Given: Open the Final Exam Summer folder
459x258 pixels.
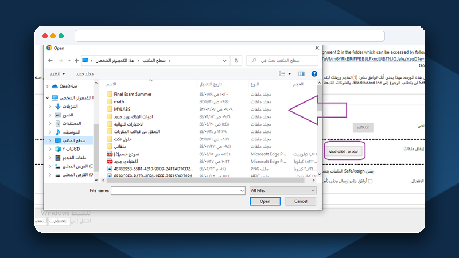Looking at the screenshot, I should [x=133, y=94].
